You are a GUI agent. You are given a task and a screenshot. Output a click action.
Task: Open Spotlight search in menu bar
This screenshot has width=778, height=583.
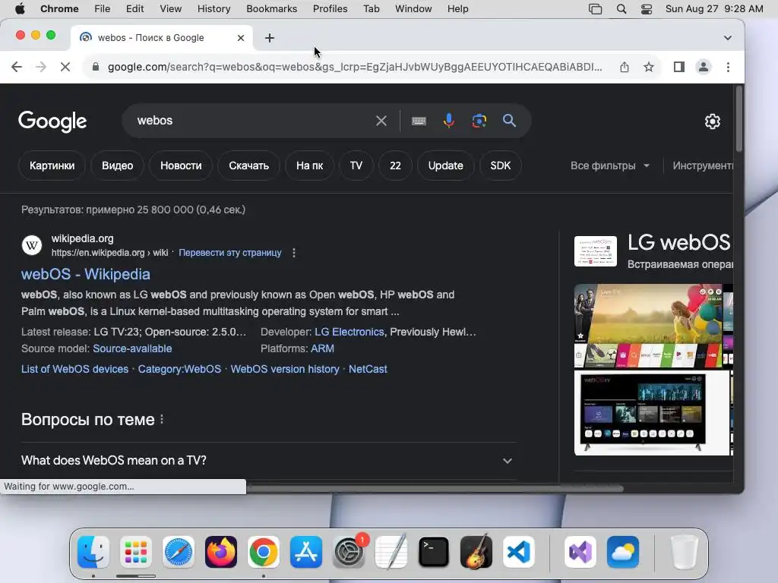coord(621,9)
